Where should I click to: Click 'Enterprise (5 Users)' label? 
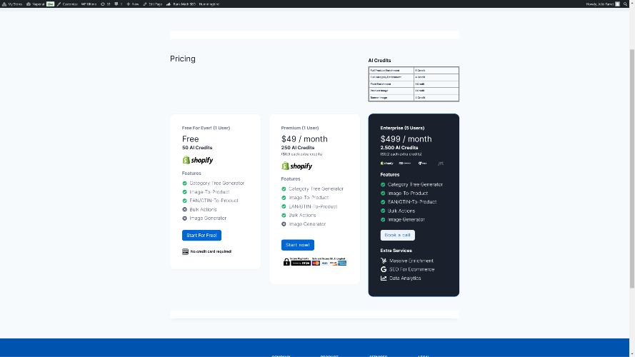[402, 128]
